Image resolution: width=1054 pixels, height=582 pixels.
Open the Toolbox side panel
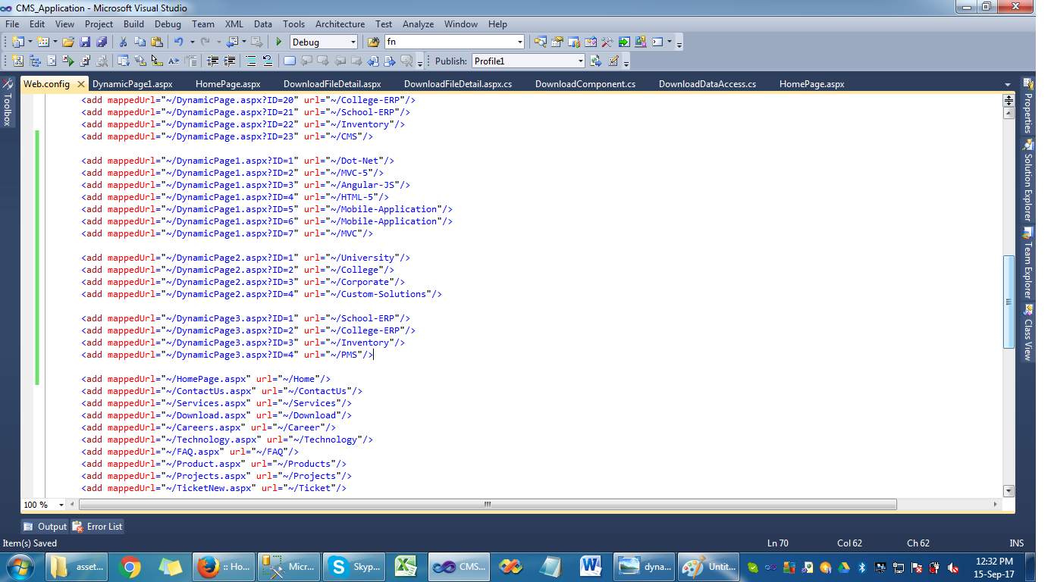(x=7, y=101)
